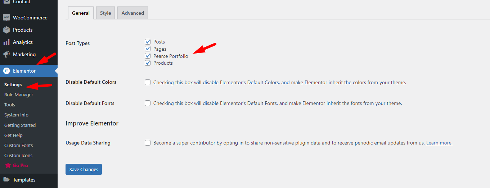This screenshot has height=188, width=490.
Task: Enable Disable Default Colors checkbox
Action: pos(148,82)
